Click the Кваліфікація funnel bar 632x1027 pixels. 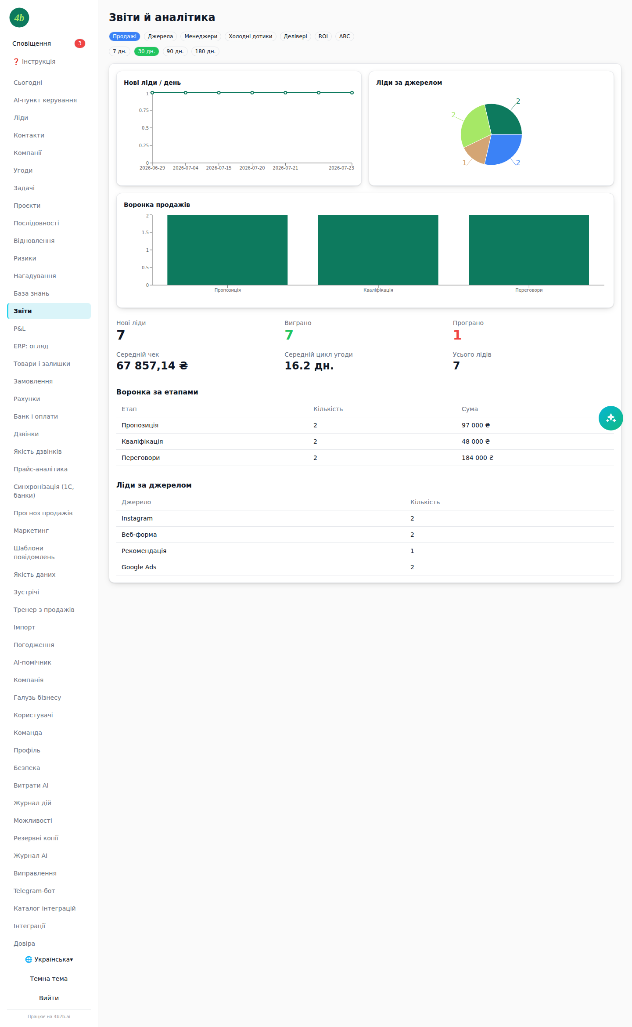378,250
